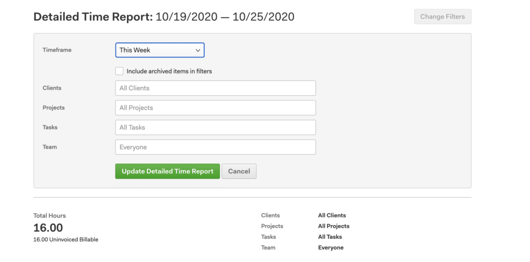
Task: Click the Change Filters button
Action: [x=442, y=17]
